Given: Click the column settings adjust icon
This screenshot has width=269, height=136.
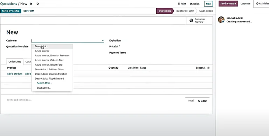Looking at the screenshot, I should [x=208, y=68].
